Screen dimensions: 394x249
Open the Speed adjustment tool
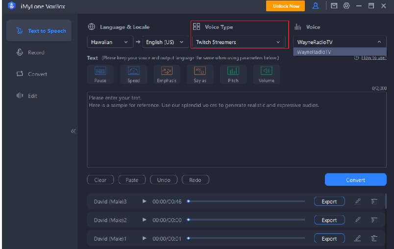click(133, 75)
